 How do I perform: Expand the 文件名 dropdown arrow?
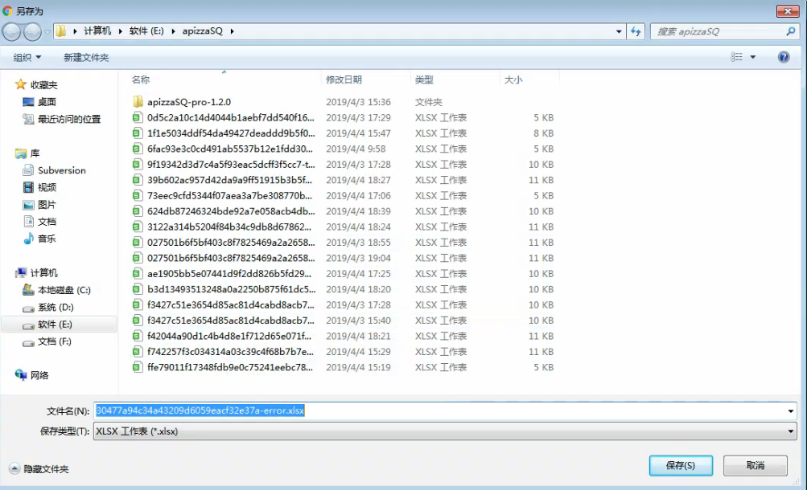(x=791, y=411)
